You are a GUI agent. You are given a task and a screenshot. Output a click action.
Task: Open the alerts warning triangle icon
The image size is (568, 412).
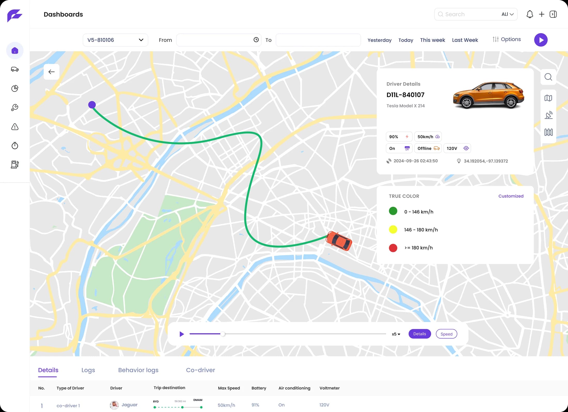(x=15, y=127)
